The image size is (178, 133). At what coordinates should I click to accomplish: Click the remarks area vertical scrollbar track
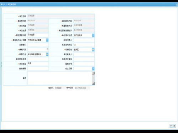coord(93,78)
